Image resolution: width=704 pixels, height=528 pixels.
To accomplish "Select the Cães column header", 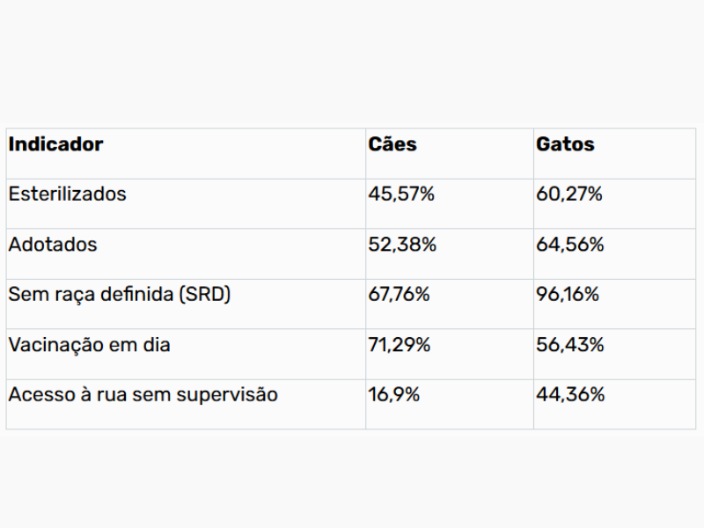I will pyautogui.click(x=392, y=144).
